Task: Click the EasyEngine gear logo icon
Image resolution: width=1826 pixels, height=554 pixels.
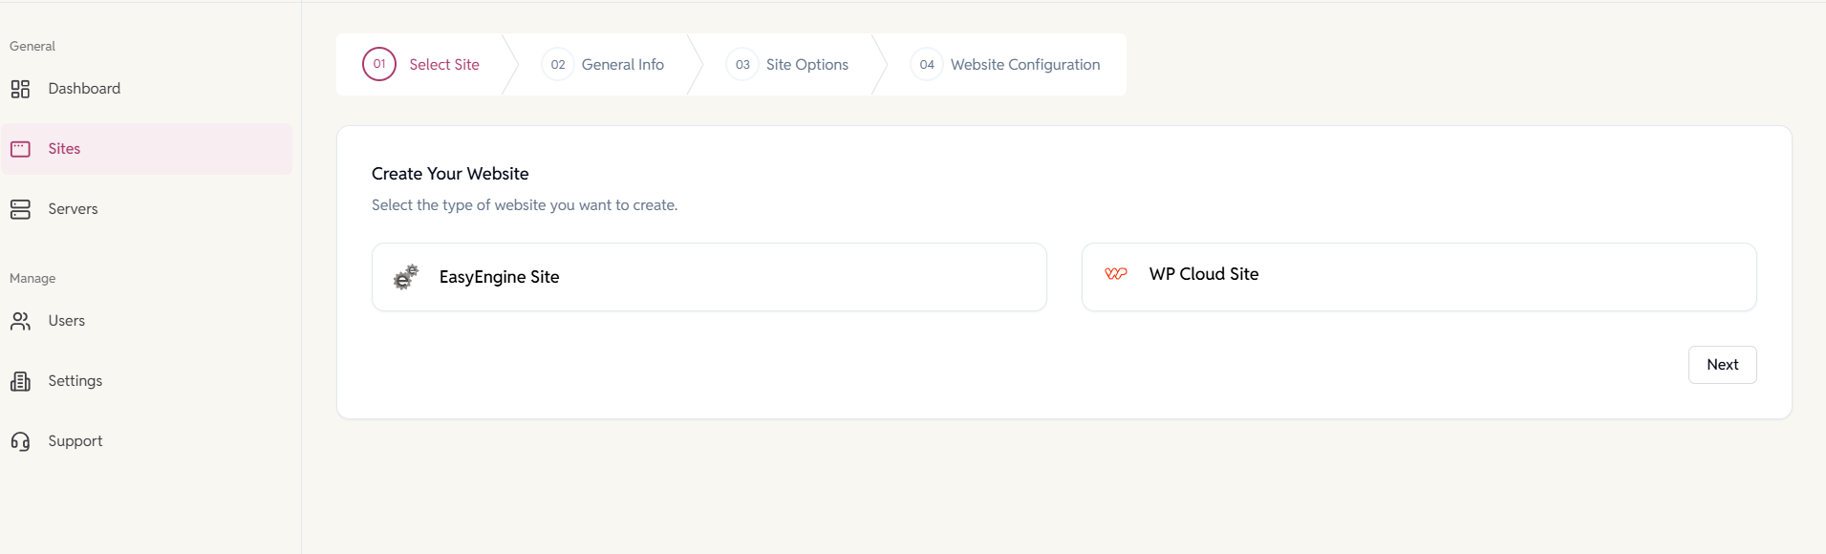Action: (x=406, y=277)
